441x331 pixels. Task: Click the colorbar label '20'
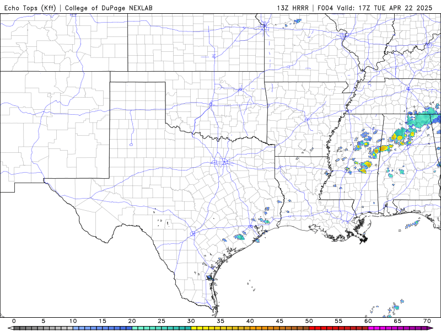(x=132, y=321)
